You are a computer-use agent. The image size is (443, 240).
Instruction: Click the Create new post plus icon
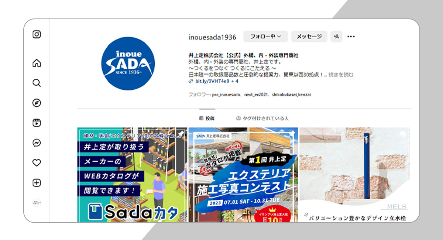pos(37,183)
